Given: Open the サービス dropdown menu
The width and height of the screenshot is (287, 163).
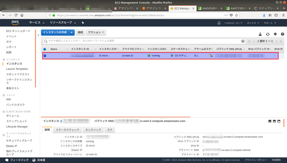Looking at the screenshot, I should (x=37, y=23).
